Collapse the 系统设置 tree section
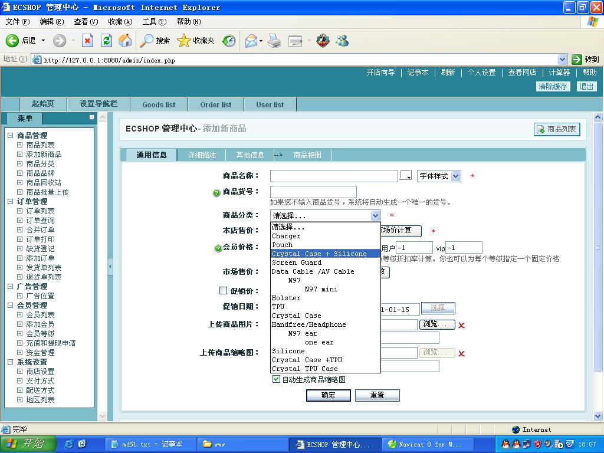Screen dimensions: 604x453 click(11, 362)
